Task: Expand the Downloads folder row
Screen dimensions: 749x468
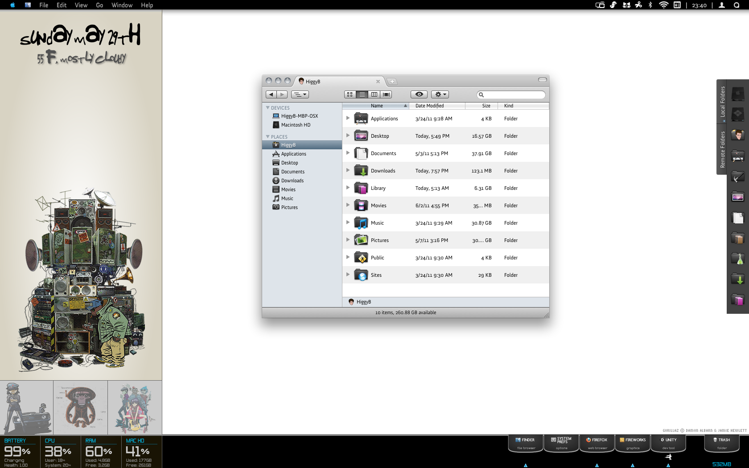Action: pos(348,170)
